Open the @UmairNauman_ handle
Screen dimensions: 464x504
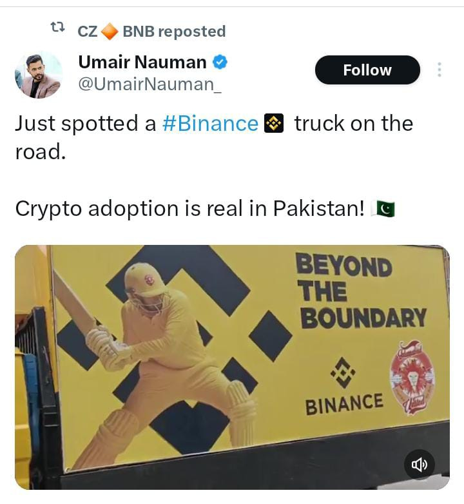coord(150,84)
